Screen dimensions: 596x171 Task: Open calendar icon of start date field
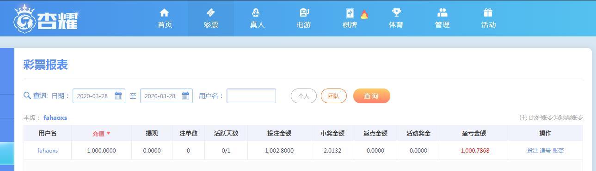118,96
